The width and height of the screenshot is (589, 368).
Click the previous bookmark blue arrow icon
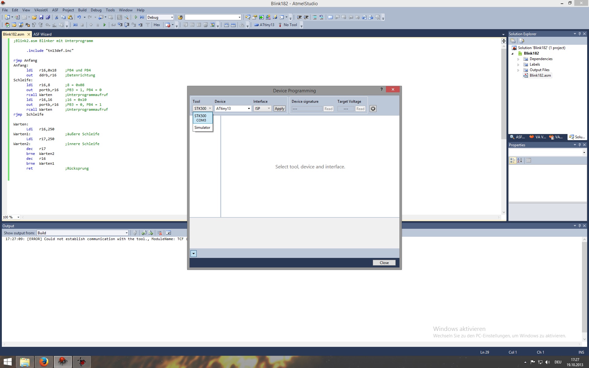(364, 17)
